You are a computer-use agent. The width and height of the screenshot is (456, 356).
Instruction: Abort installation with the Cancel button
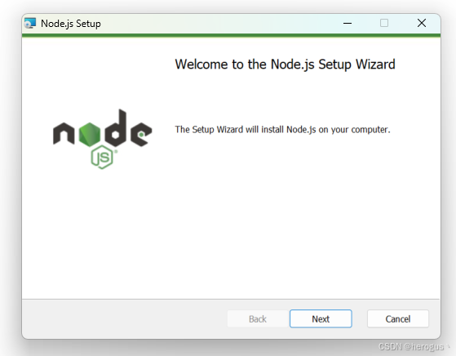coord(398,318)
